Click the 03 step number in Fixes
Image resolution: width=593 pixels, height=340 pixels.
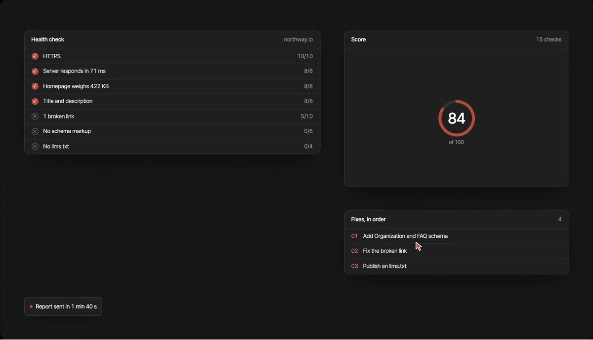(354, 266)
